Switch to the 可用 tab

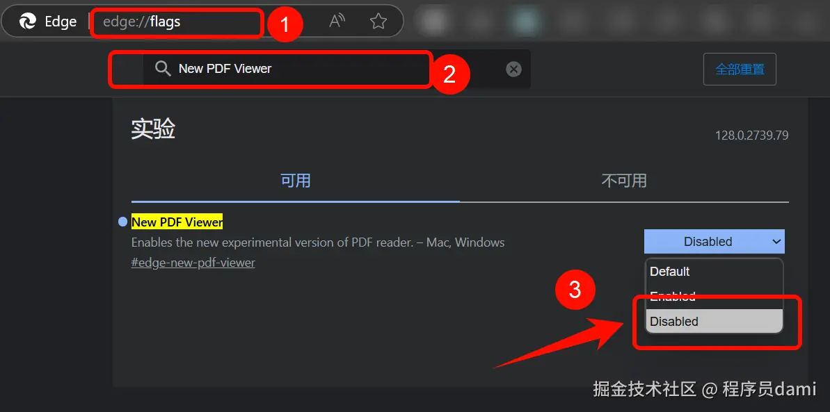click(296, 181)
